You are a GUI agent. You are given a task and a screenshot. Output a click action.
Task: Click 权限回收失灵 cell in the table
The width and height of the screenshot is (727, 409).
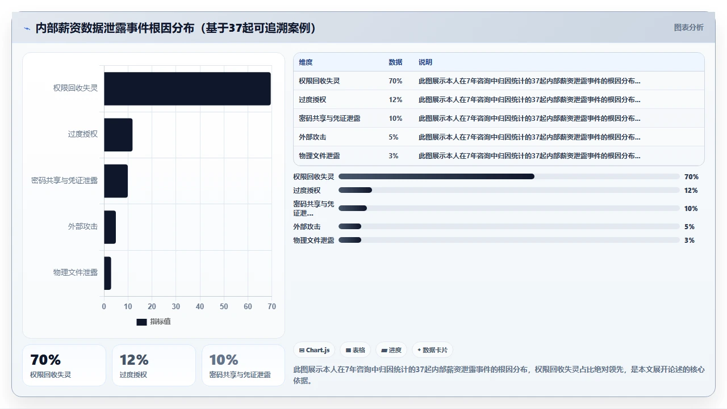(319, 81)
